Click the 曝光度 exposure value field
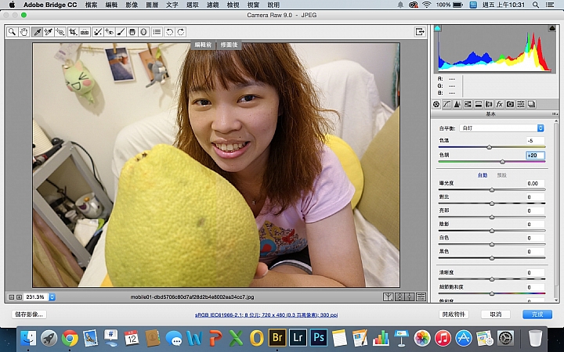The width and height of the screenshot is (564, 352). point(535,183)
